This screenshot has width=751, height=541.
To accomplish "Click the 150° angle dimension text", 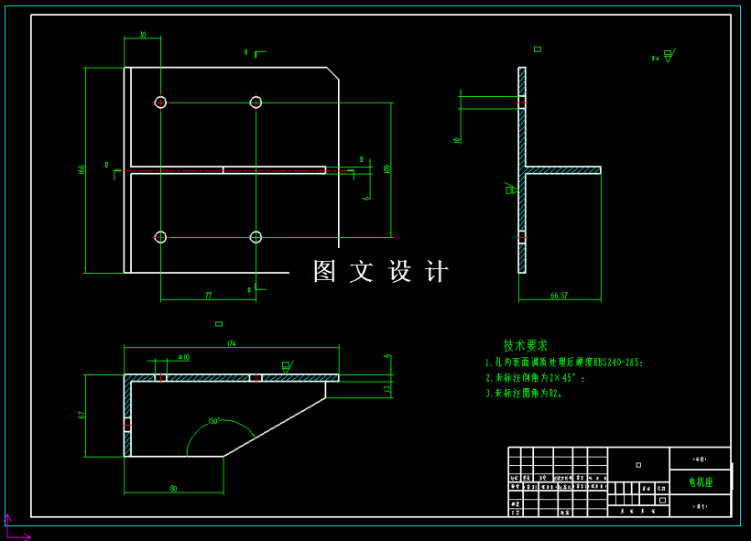I will [x=213, y=421].
